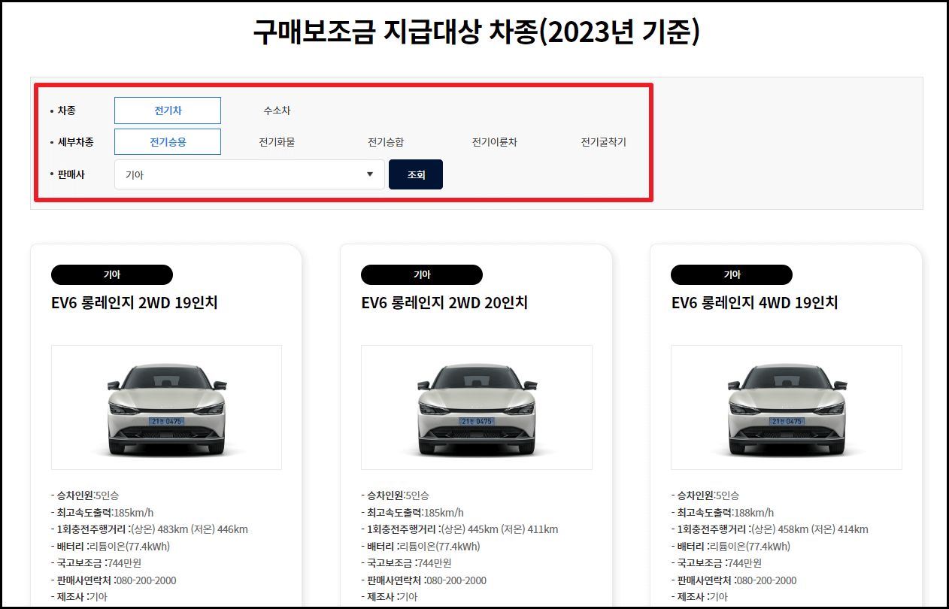
Task: Click the third EV6 car image
Action: [786, 407]
